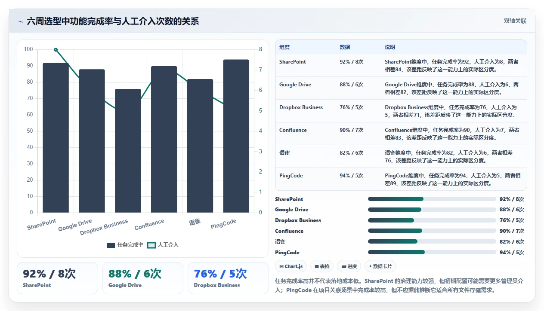Click the SharePoint label in the progress list
This screenshot has height=311, width=544.
(289, 199)
